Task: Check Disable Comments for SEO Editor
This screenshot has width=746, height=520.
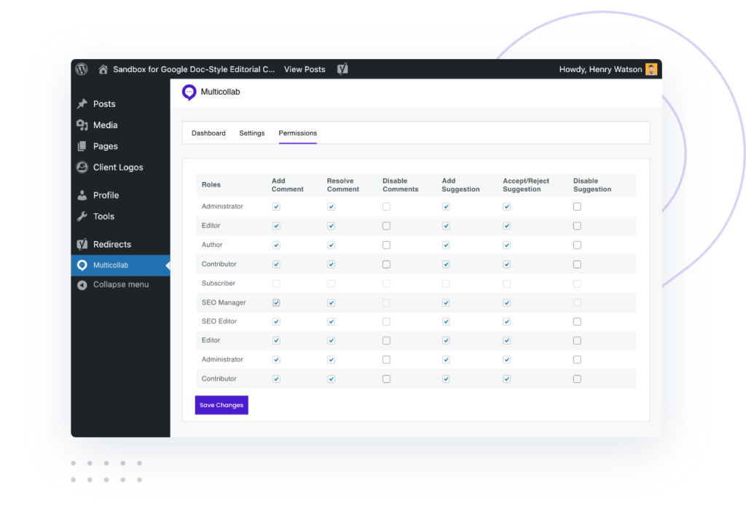Action: tap(386, 322)
